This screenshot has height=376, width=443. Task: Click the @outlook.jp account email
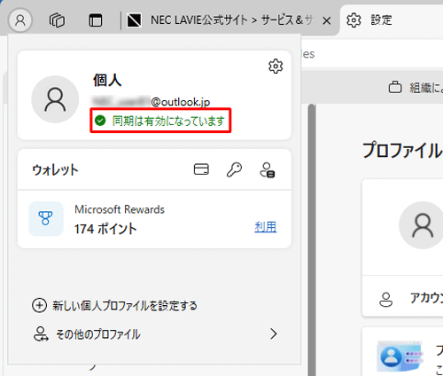(152, 102)
